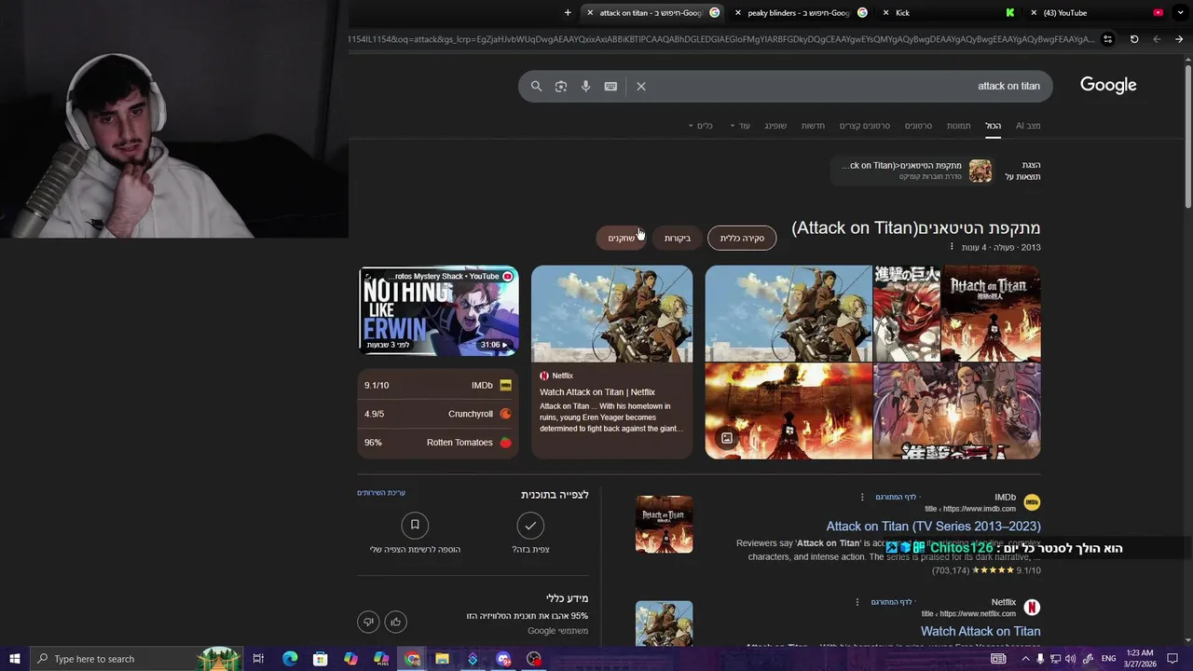Click the IMDb favicon in first result
Image resolution: width=1193 pixels, height=671 pixels.
coord(1032,502)
